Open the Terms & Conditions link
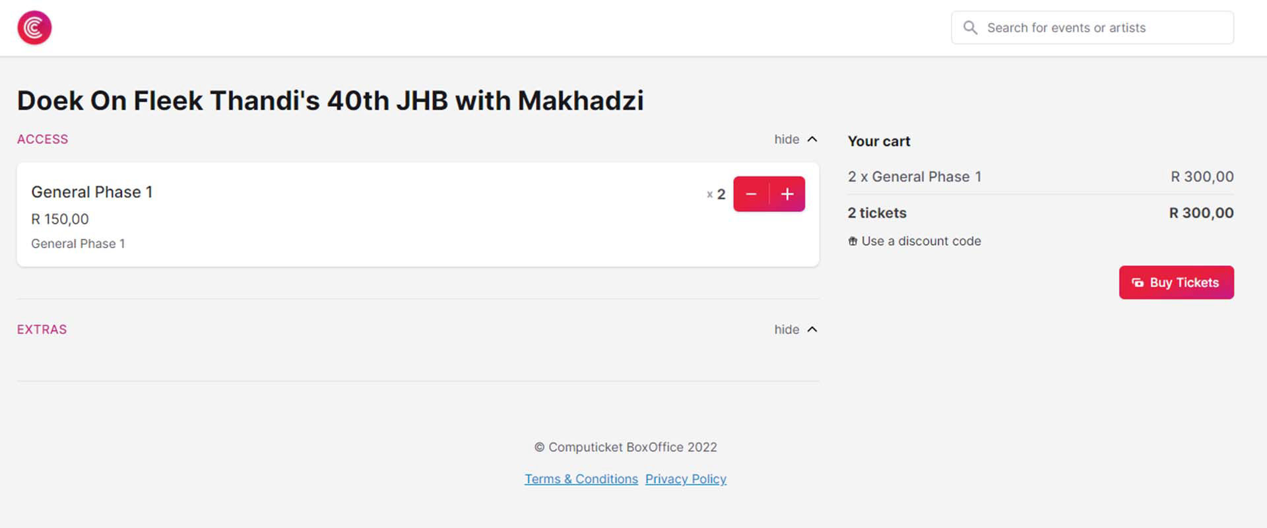The image size is (1267, 528). point(581,479)
